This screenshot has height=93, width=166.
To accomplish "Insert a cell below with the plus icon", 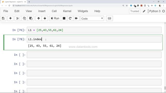I will tap(10, 18).
